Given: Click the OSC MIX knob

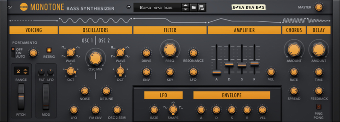Looking at the screenshot, I should (95, 58).
